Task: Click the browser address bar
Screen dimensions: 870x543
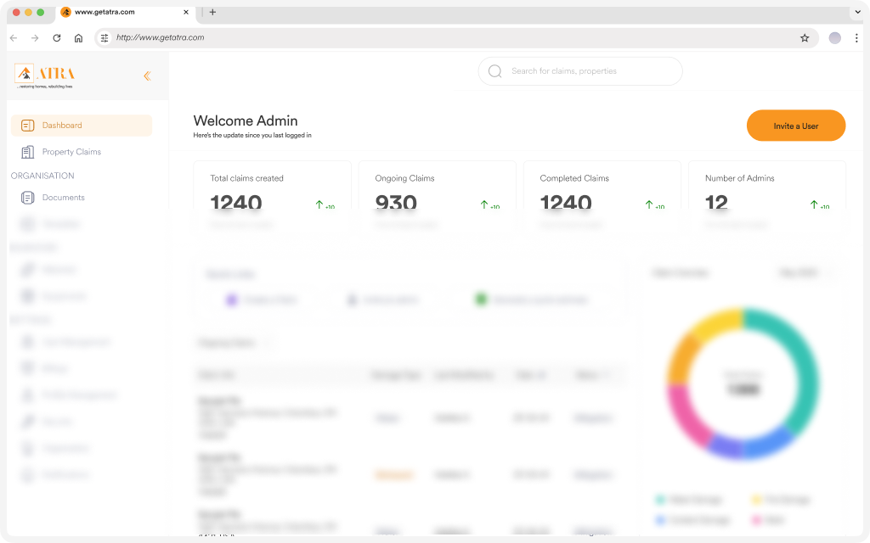Action: click(450, 38)
